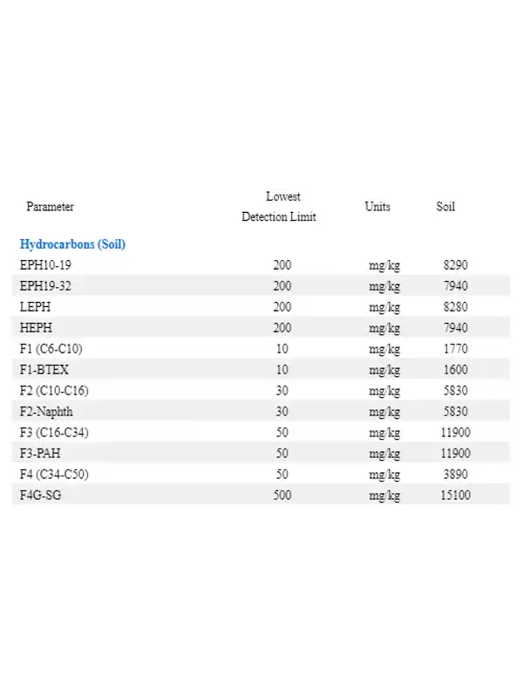This screenshot has height=698, width=523.
Task: Click the HEPH parameter label
Action: [x=35, y=328]
